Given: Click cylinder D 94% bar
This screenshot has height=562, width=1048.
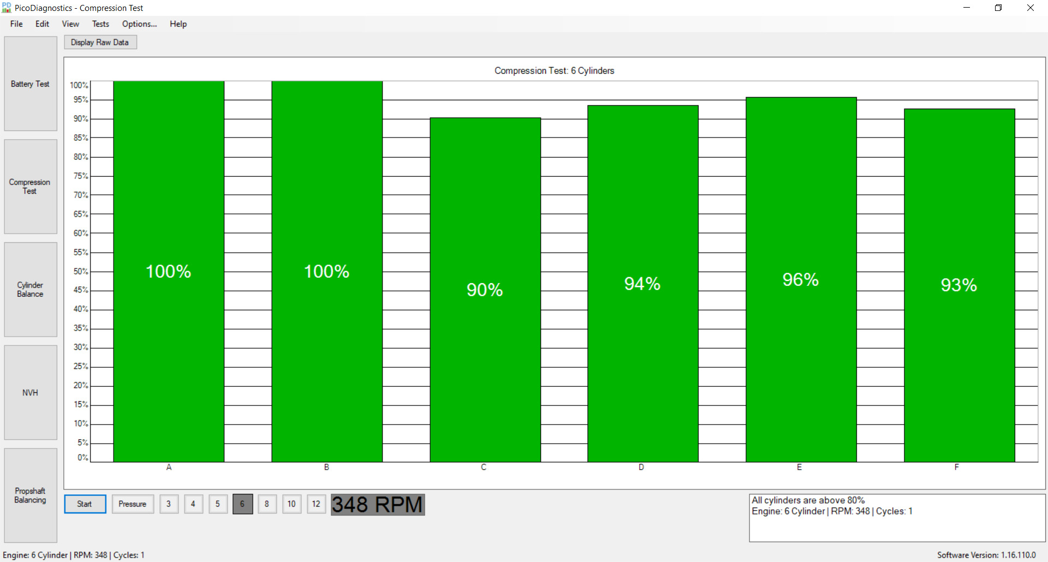Looking at the screenshot, I should [x=643, y=284].
